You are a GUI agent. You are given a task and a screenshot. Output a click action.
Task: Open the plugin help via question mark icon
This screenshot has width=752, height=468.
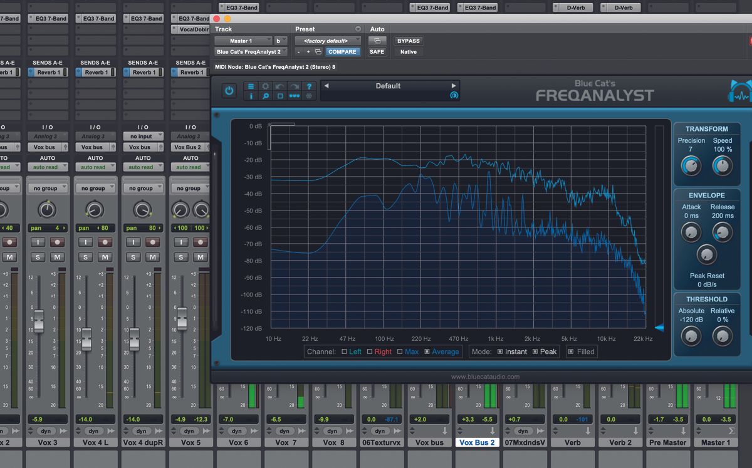click(x=309, y=86)
